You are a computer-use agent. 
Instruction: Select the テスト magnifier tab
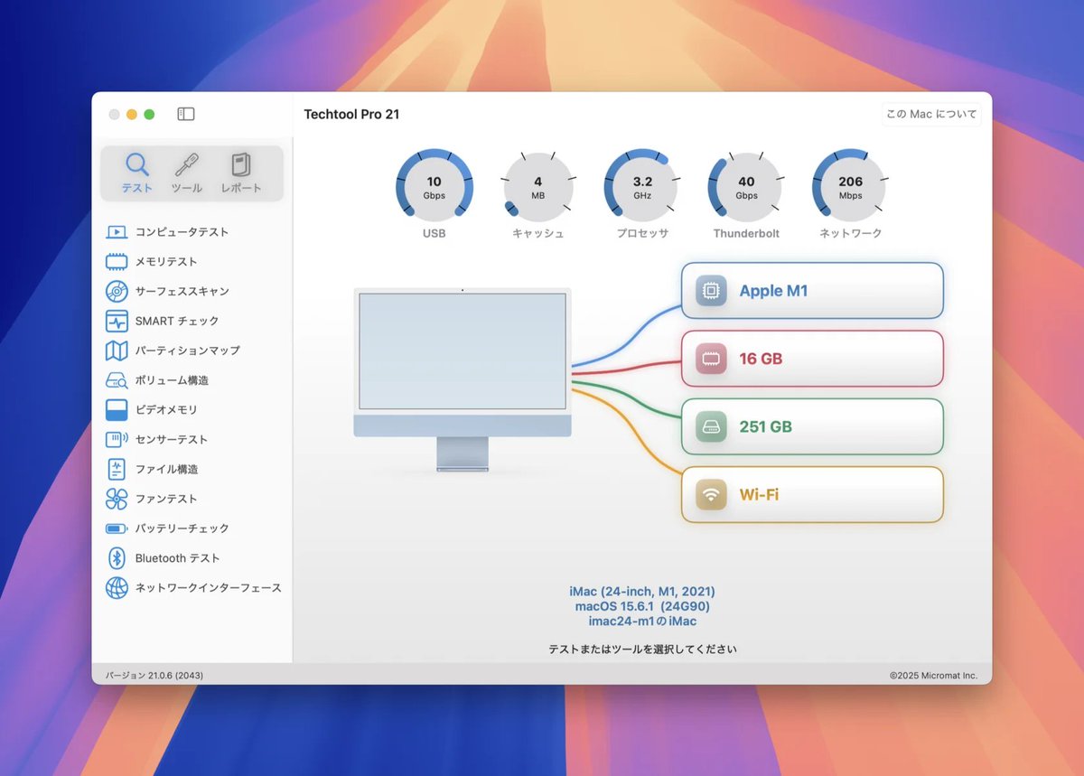tap(137, 173)
